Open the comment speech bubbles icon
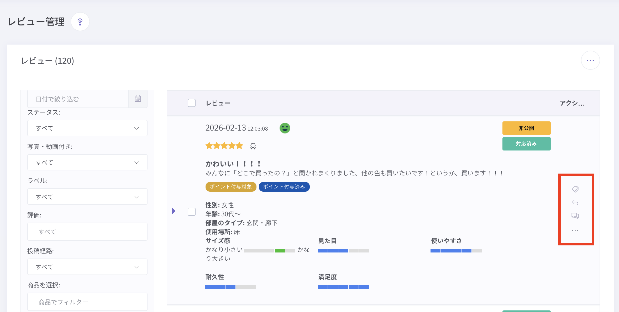Image resolution: width=619 pixels, height=312 pixels. (575, 216)
